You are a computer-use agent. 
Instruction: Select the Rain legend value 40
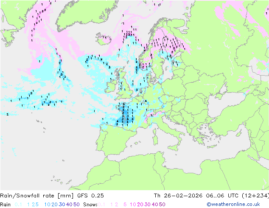click(69, 205)
